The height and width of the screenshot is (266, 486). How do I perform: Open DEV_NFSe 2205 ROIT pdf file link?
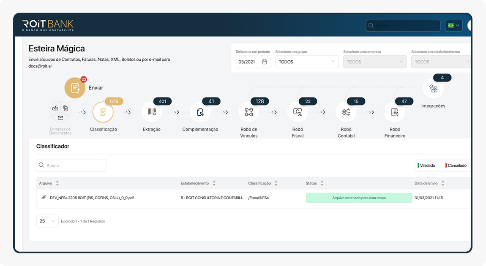92,198
